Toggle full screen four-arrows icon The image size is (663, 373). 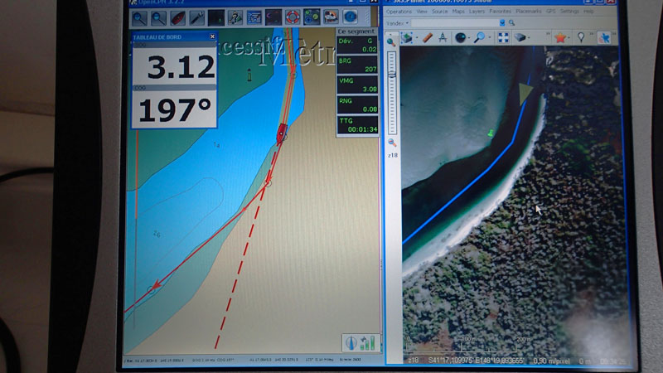(503, 37)
